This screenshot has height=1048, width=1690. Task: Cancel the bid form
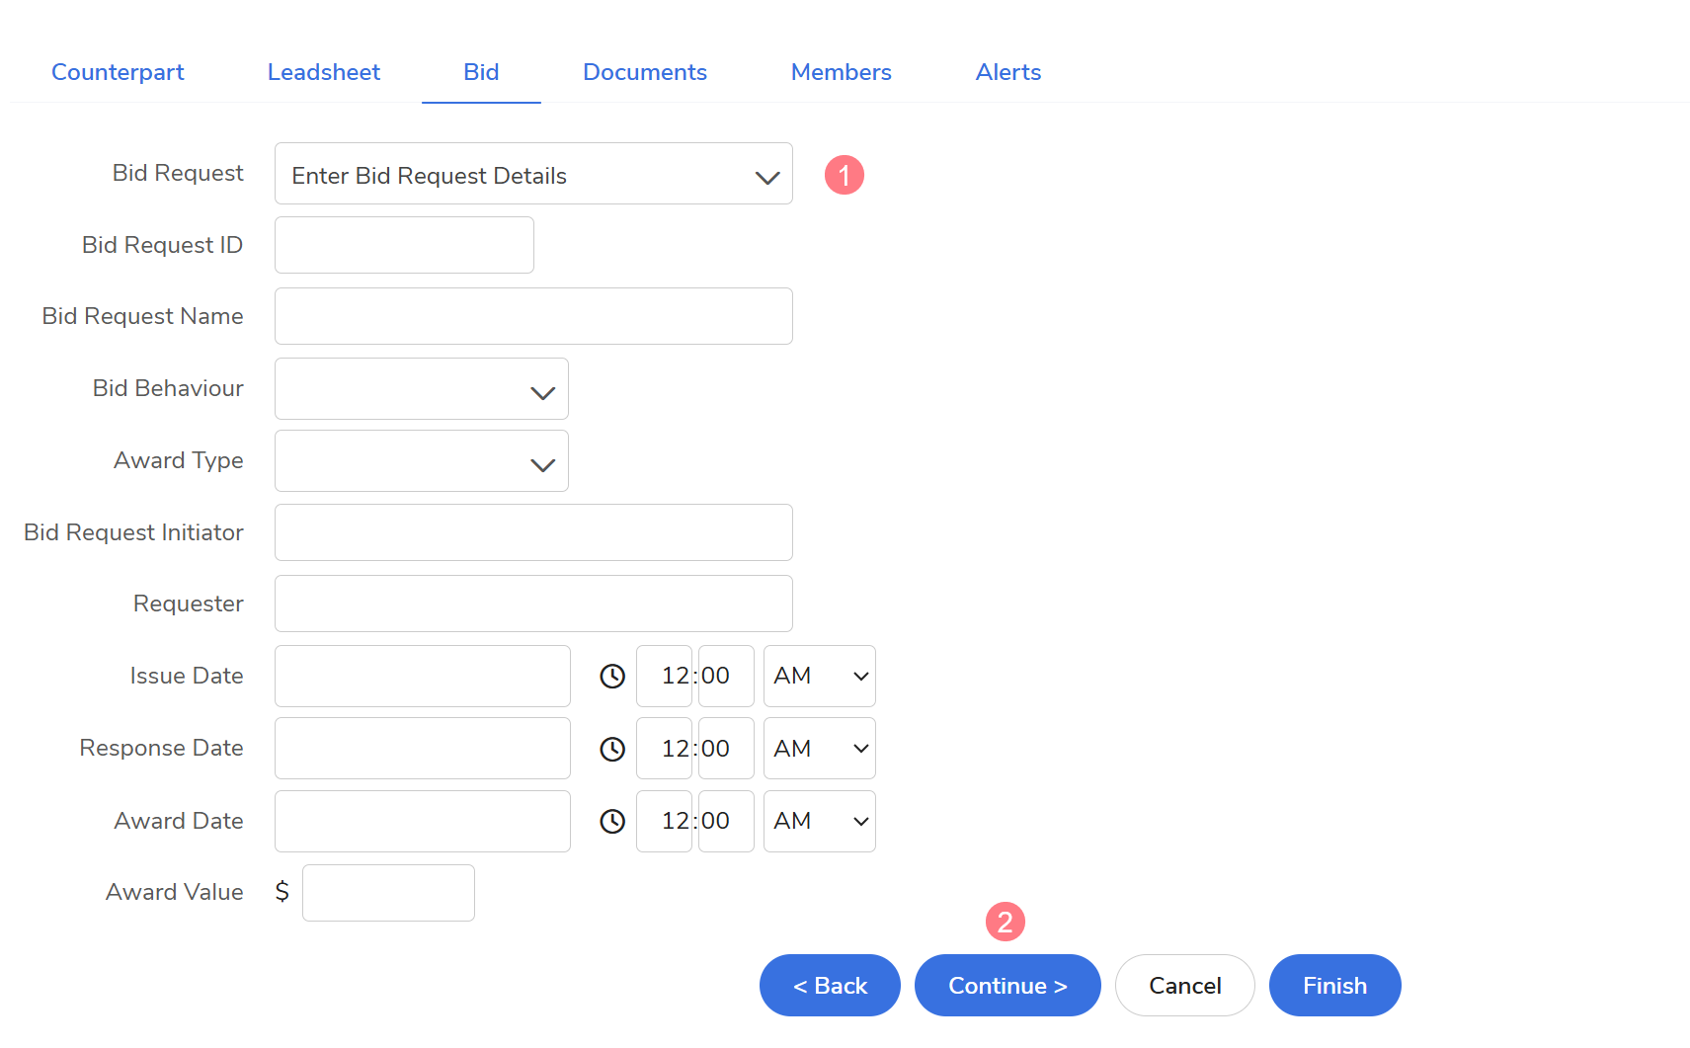[1185, 986]
